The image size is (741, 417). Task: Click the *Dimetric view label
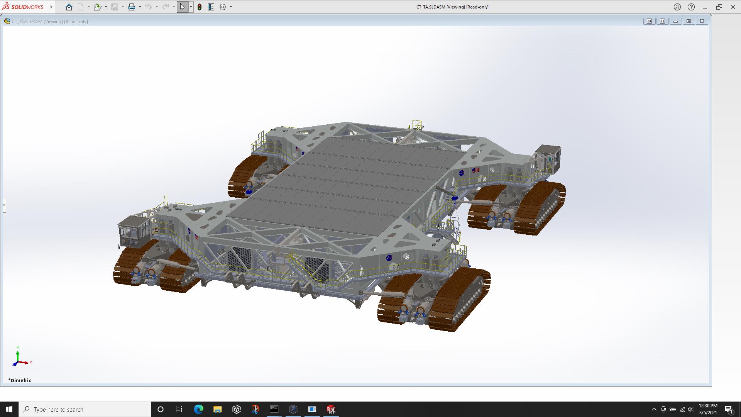tap(20, 380)
